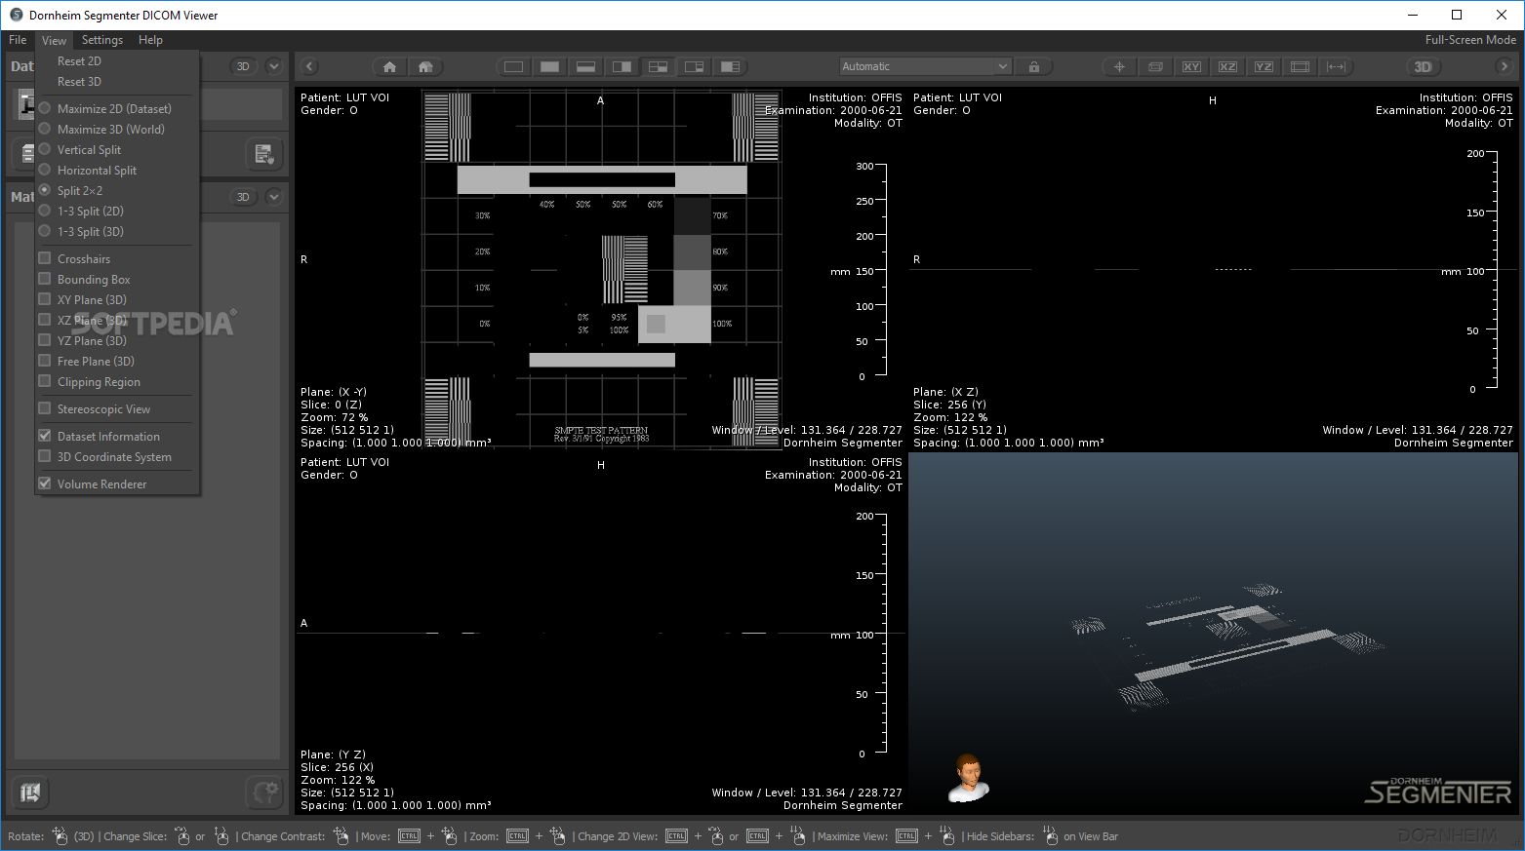Select the maximize 2D layout icon
The image size is (1525, 851).
[x=513, y=66]
